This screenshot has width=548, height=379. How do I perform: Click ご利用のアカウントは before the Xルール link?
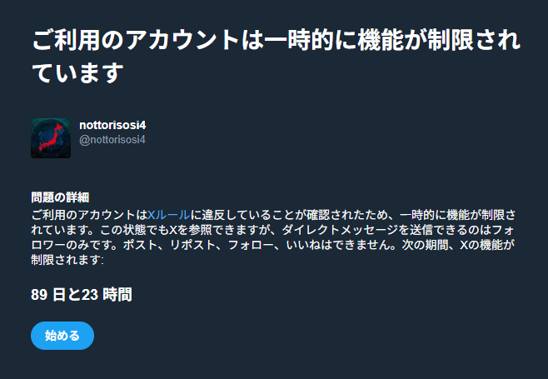(89, 215)
